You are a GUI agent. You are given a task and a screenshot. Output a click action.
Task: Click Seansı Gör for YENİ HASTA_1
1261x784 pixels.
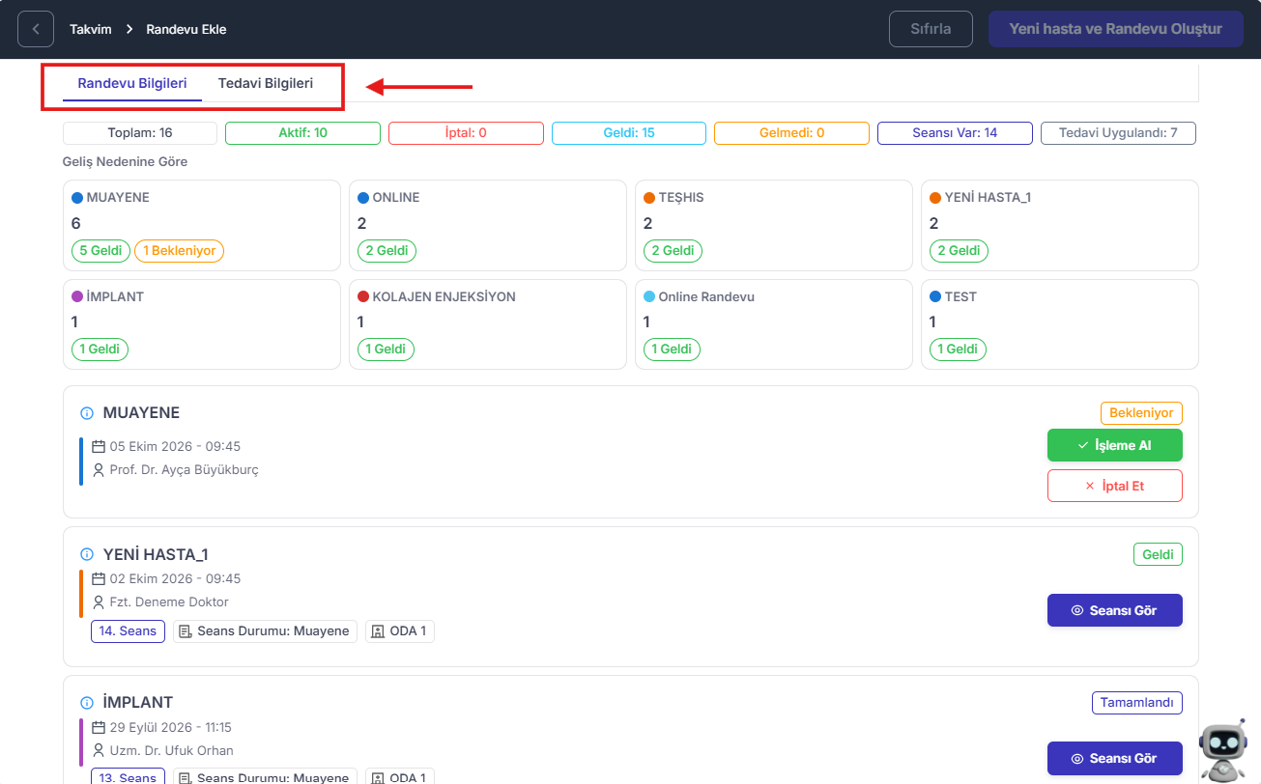point(1115,610)
